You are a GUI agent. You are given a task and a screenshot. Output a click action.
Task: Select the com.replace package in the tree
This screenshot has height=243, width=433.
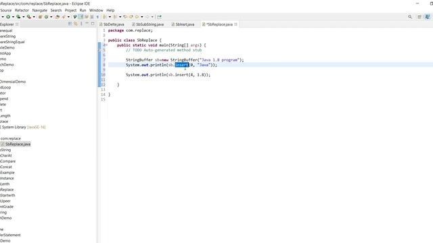click(11, 138)
